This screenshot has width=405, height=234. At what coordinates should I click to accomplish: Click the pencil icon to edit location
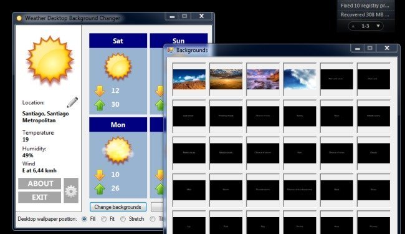(72, 102)
